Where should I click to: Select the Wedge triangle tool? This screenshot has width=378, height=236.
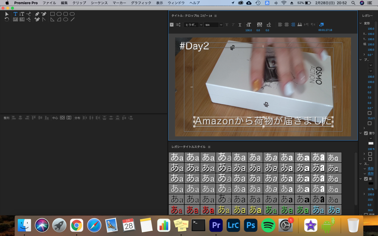point(52,20)
